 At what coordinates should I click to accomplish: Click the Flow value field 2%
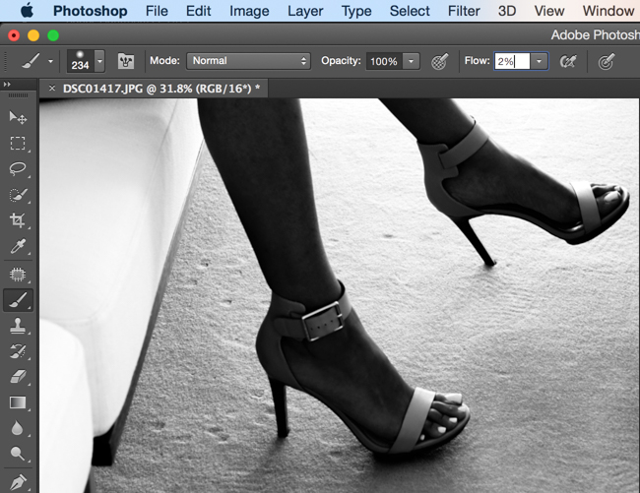512,62
